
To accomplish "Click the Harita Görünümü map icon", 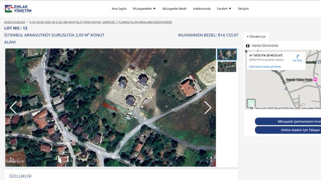I will click(248, 46).
